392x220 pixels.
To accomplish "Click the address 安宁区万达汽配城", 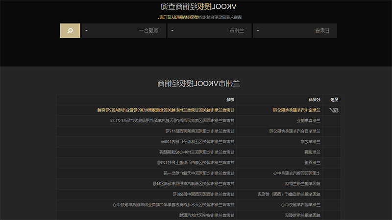I will coord(207,215).
